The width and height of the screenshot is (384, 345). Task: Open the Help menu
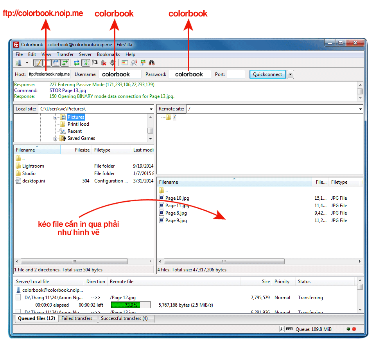130,54
